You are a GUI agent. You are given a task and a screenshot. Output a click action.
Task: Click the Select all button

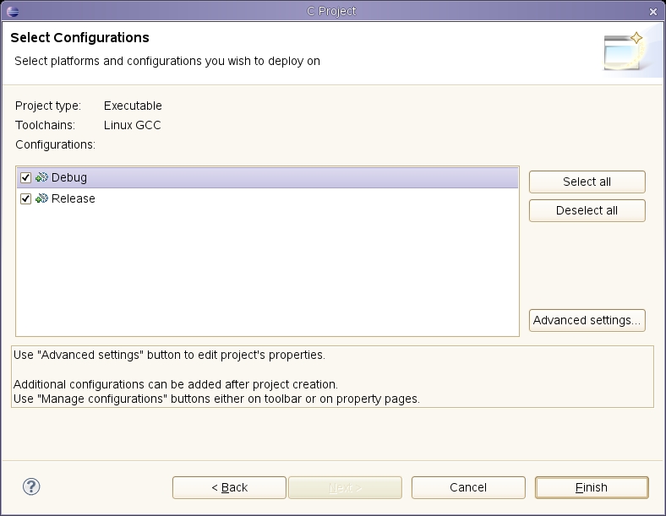[587, 182]
